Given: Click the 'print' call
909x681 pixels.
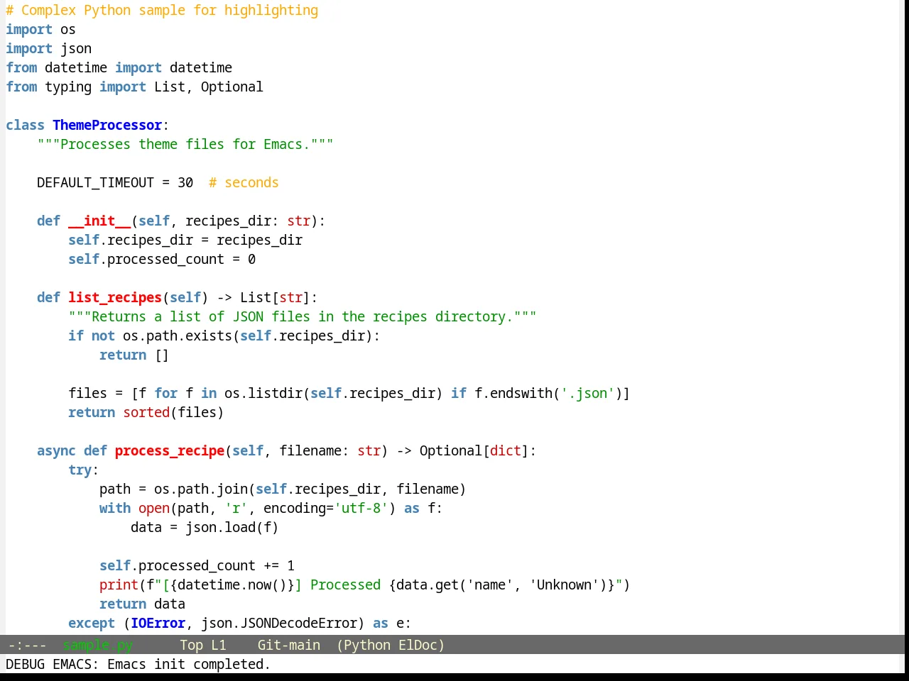Looking at the screenshot, I should click(x=119, y=585).
